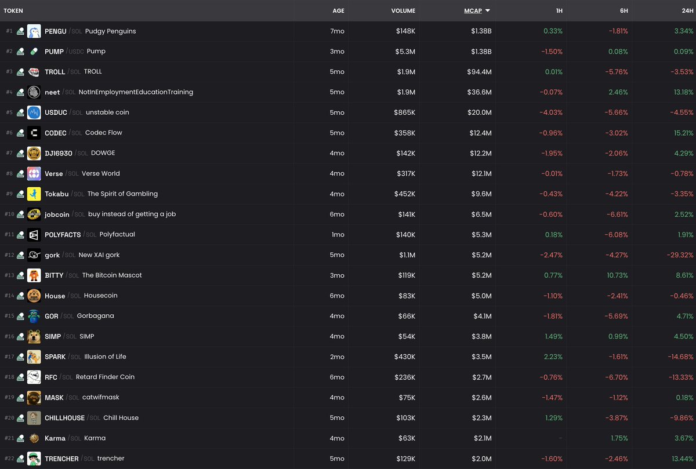Screen dimensions: 696x469
Task: Open the gork New XAI gork row
Action: 99,255
